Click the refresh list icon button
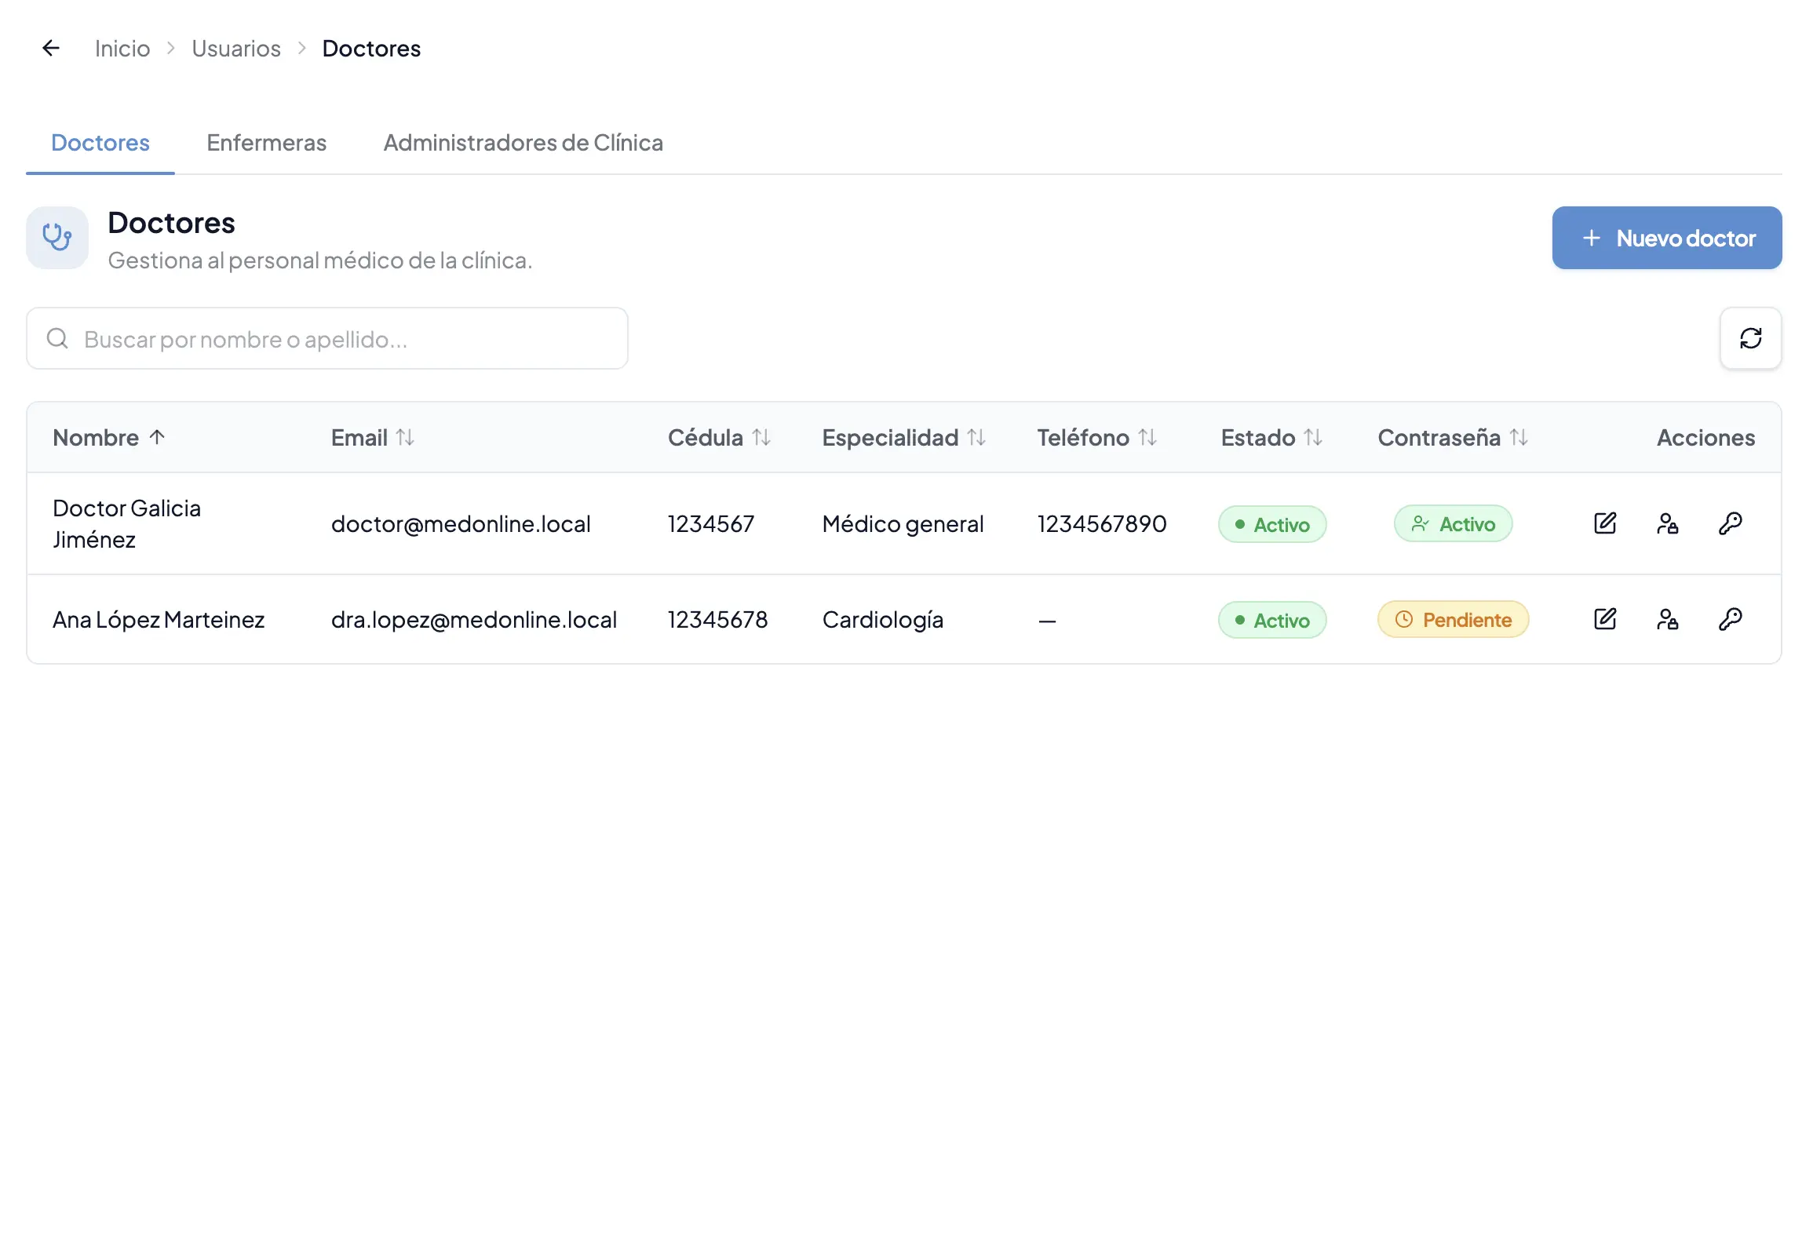The width and height of the screenshot is (1813, 1246). coord(1750,338)
